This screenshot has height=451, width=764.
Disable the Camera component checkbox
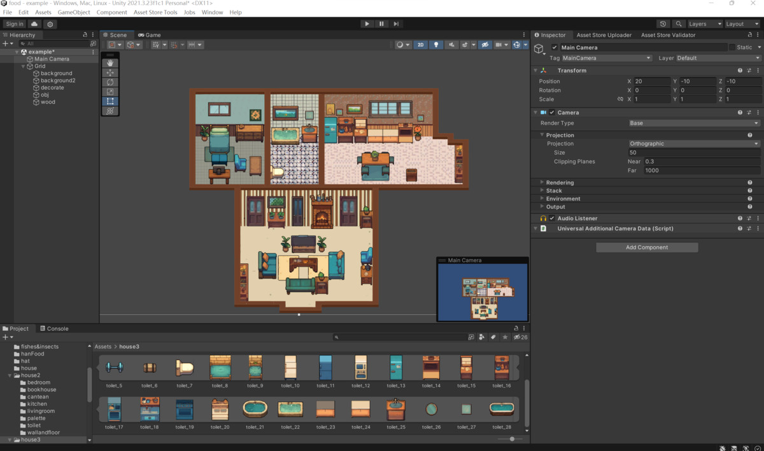[552, 113]
